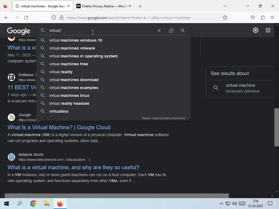Choose the virtual reality headset suggestion
The height and width of the screenshot is (209, 279).
tap(113, 103)
